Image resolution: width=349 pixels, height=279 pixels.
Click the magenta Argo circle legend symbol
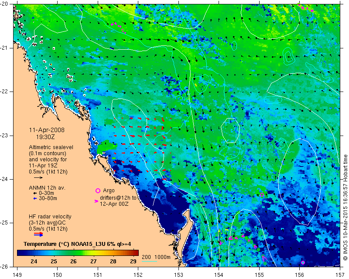point(98,191)
